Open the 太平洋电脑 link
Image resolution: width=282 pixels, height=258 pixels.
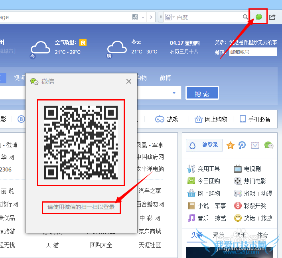150,169
